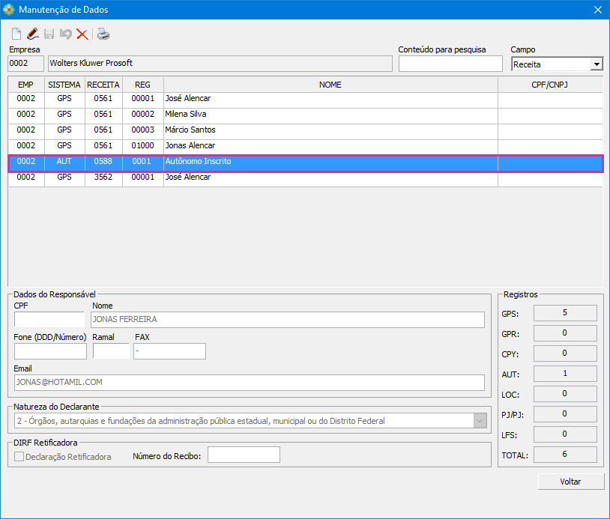Click the Save floppy disk icon

pyautogui.click(x=49, y=34)
